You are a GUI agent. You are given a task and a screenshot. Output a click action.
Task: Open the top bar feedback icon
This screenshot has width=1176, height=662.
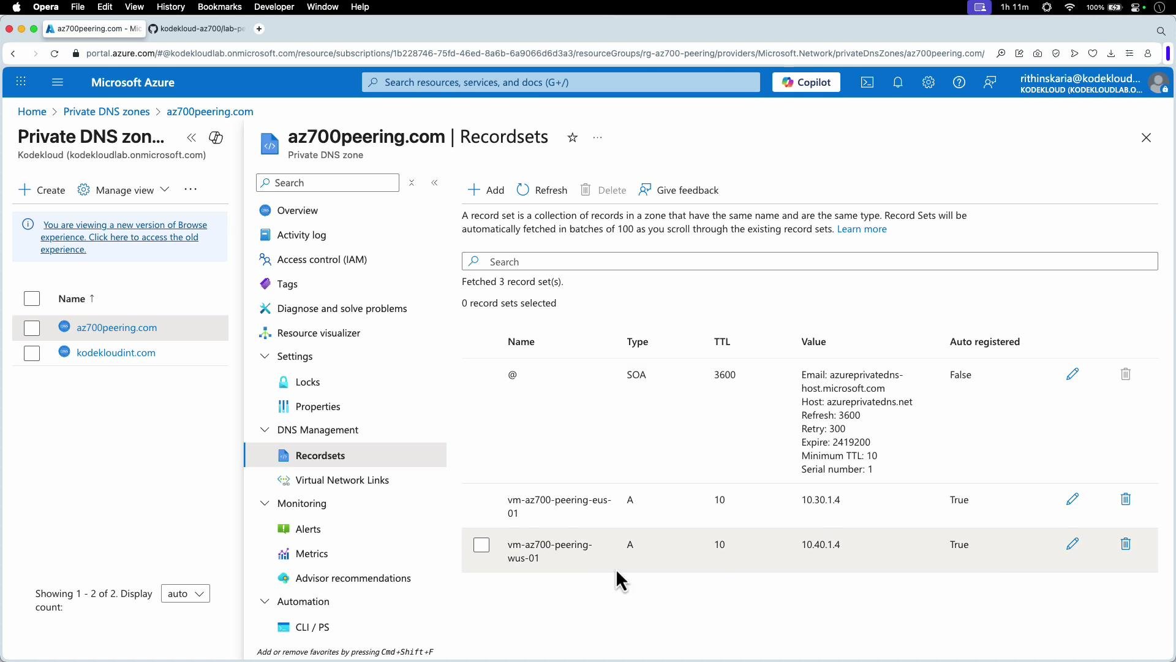[990, 82]
